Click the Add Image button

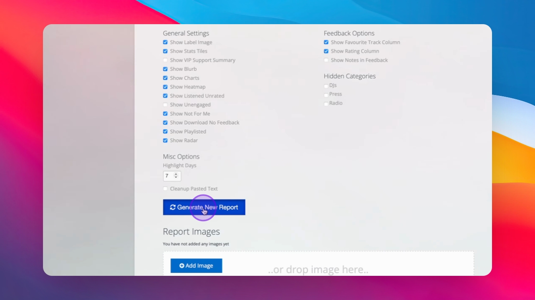point(196,266)
